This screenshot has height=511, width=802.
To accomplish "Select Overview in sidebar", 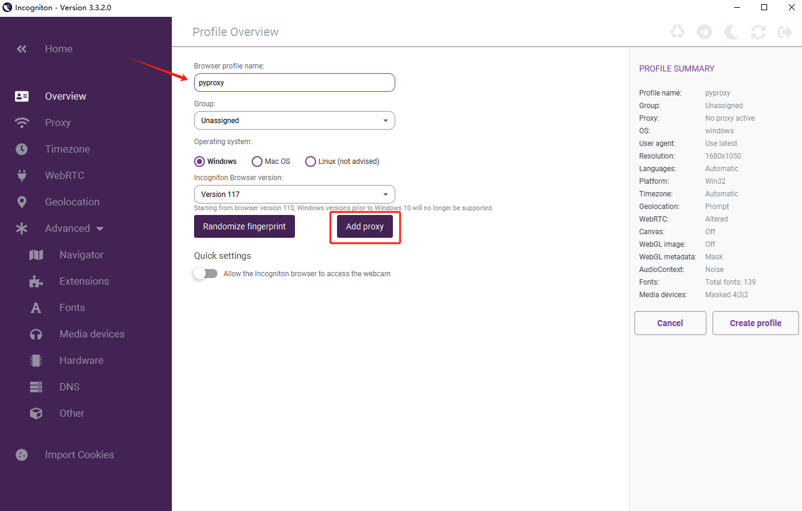I will (x=65, y=96).
